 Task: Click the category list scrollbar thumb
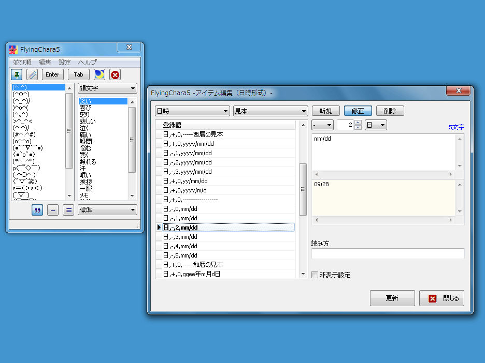[x=132, y=140]
